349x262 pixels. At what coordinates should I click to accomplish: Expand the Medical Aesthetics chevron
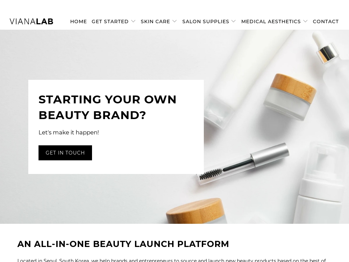point(305,21)
